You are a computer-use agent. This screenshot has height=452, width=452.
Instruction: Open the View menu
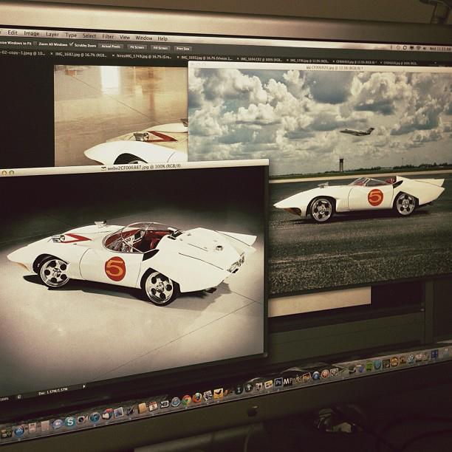(125, 37)
